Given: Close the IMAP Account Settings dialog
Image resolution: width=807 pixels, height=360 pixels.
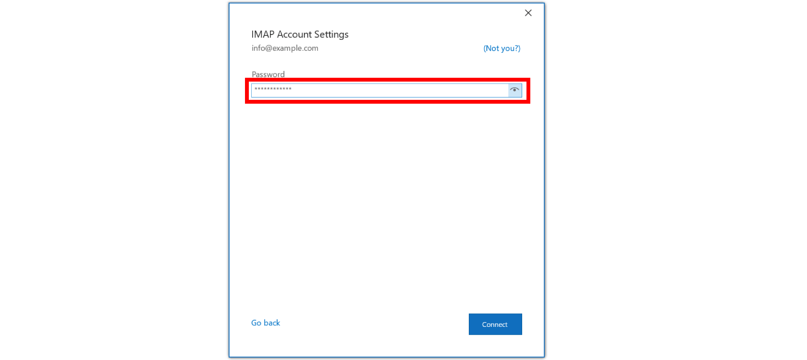Looking at the screenshot, I should pos(528,13).
